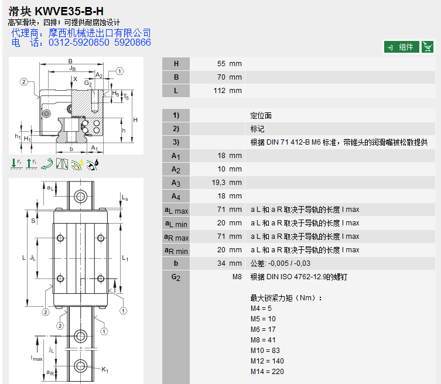Click the second phone number 5920866
The image size is (441, 384).
133,43
